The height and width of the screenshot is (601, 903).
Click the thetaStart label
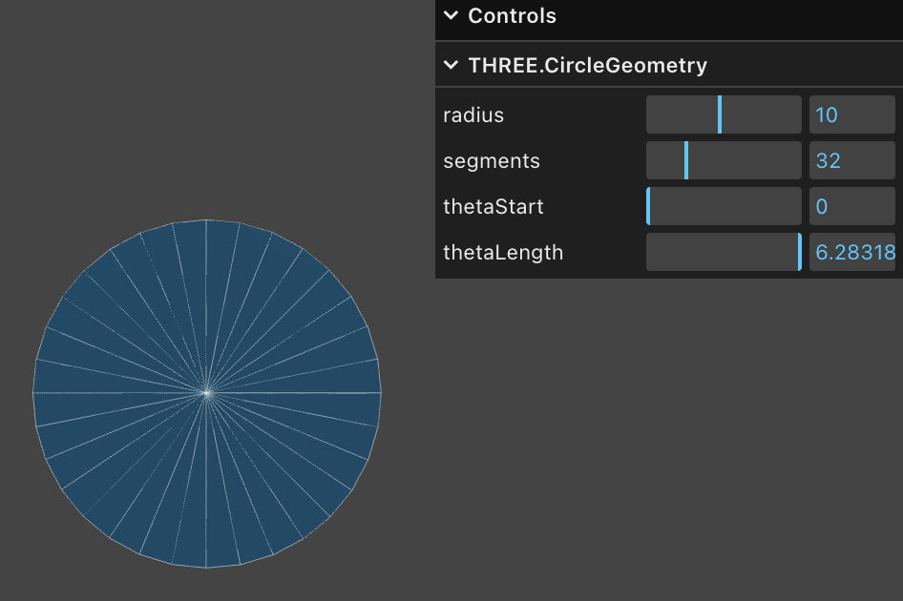click(493, 207)
